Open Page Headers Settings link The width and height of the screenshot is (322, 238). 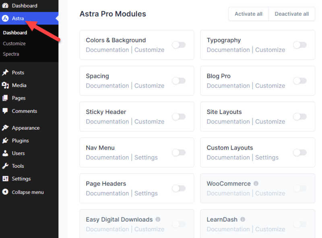[x=146, y=193]
